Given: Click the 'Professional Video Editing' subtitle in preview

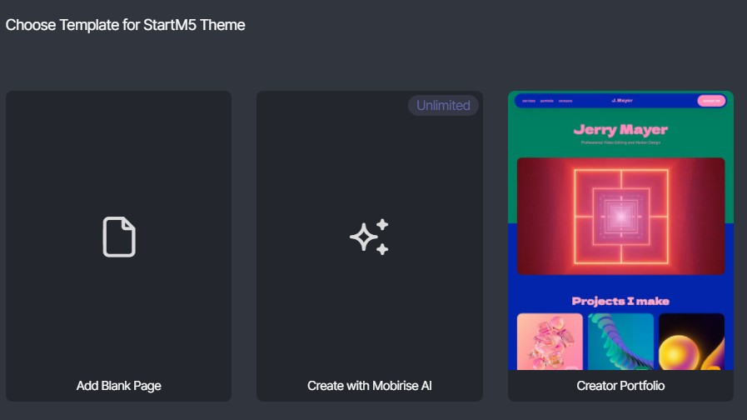Looking at the screenshot, I should click(620, 143).
